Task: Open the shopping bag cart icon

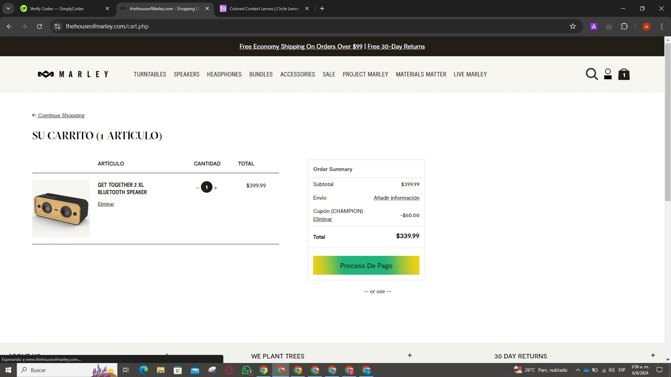Action: pyautogui.click(x=624, y=74)
